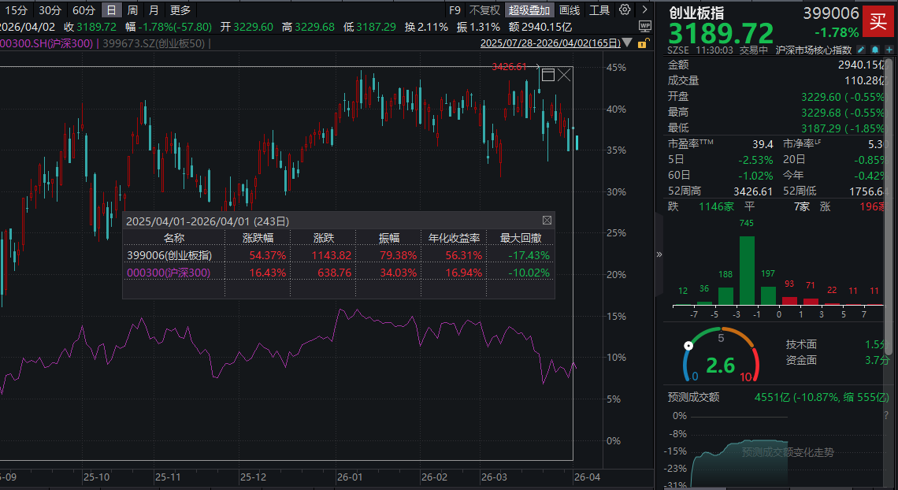Click the WP icon below the toolbar

(645, 26)
